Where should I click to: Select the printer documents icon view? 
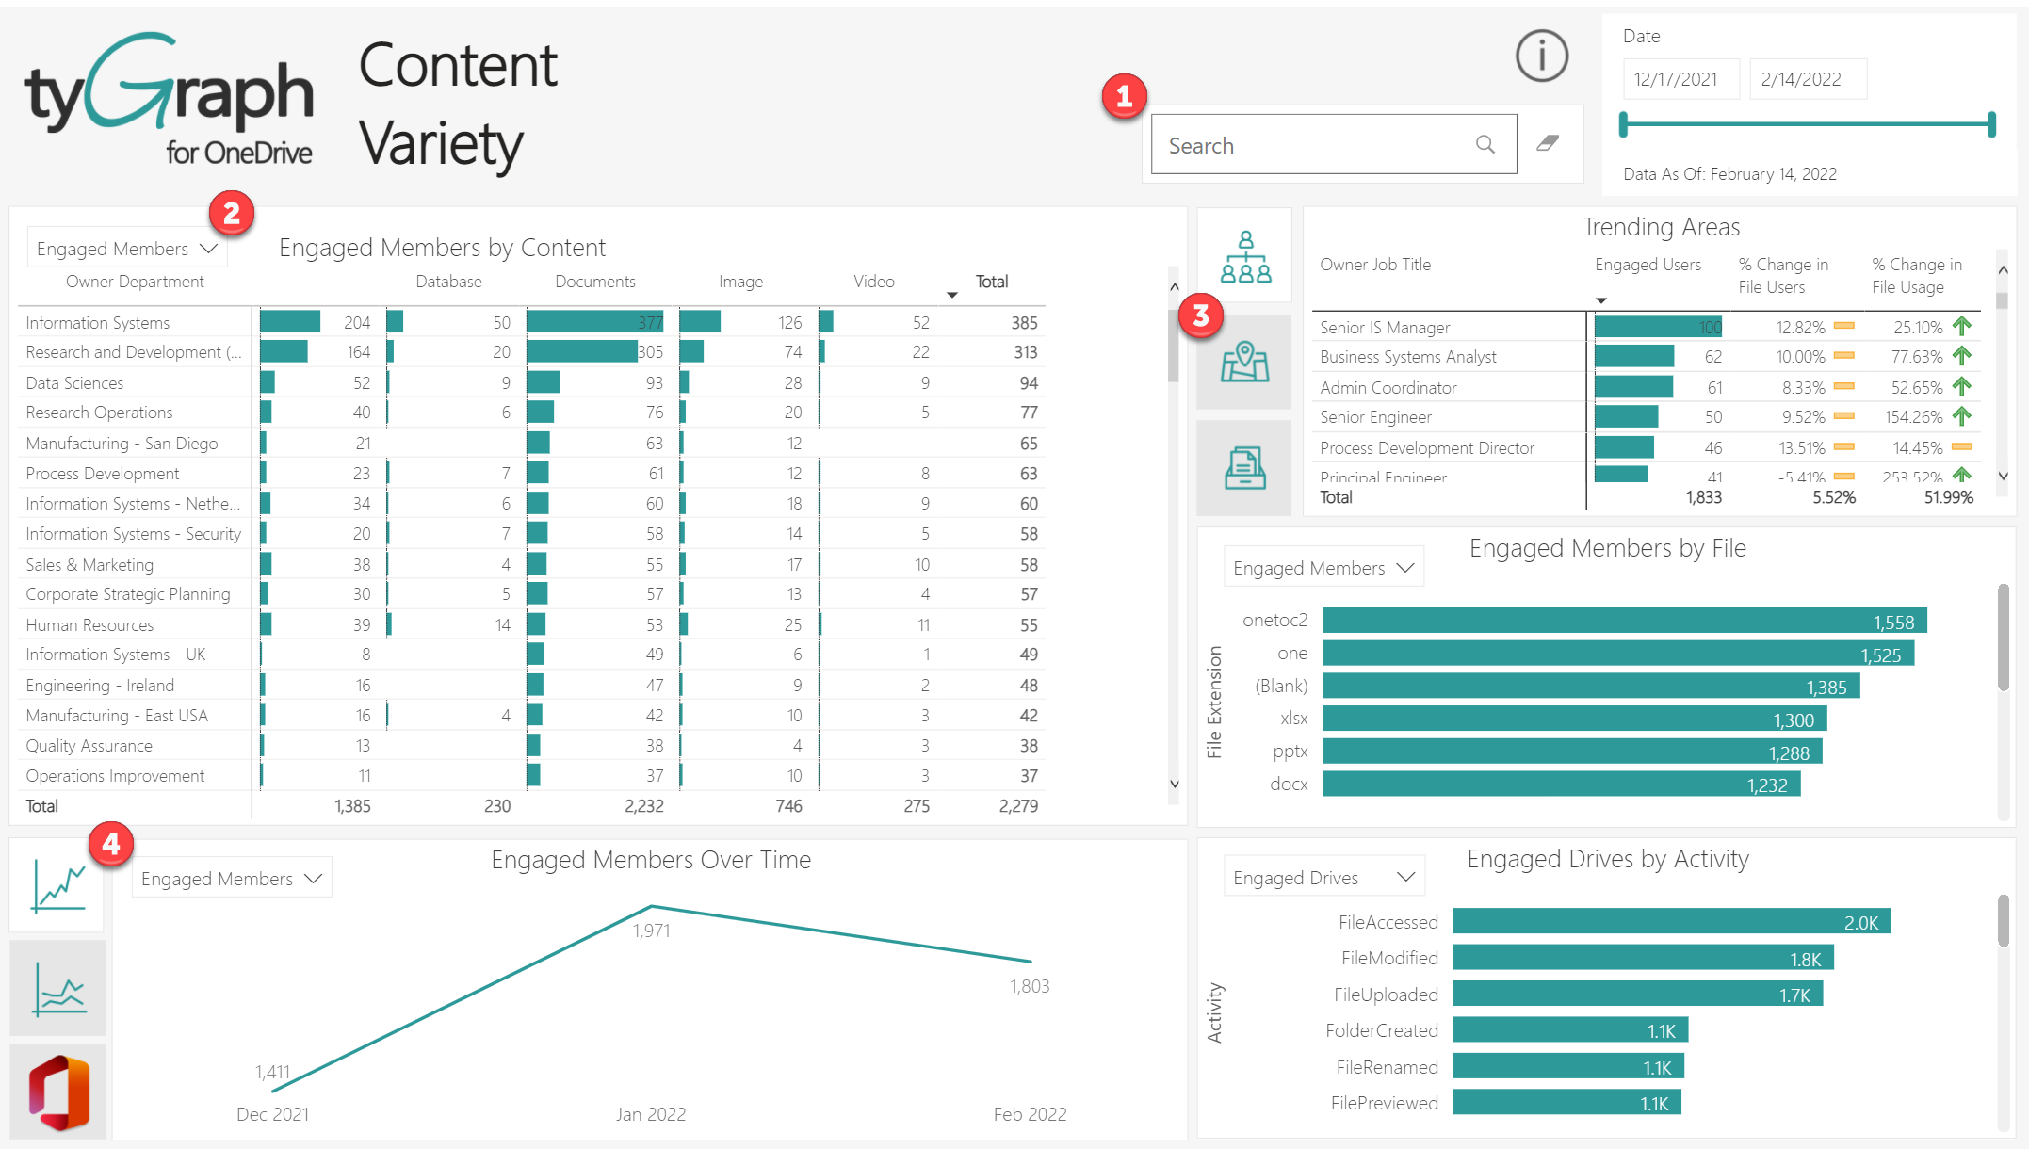pos(1244,467)
